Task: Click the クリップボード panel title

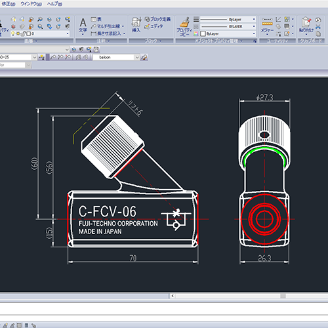Action: click(x=311, y=41)
